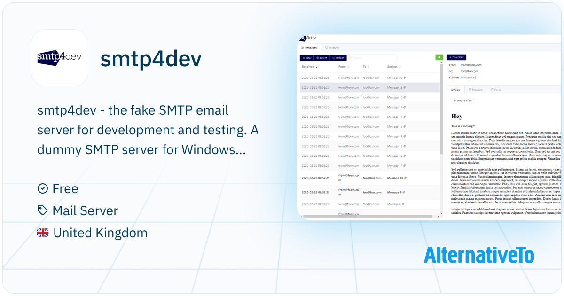Click attachment paperclip icon on Message 10
The image size is (564, 296).
[406, 178]
